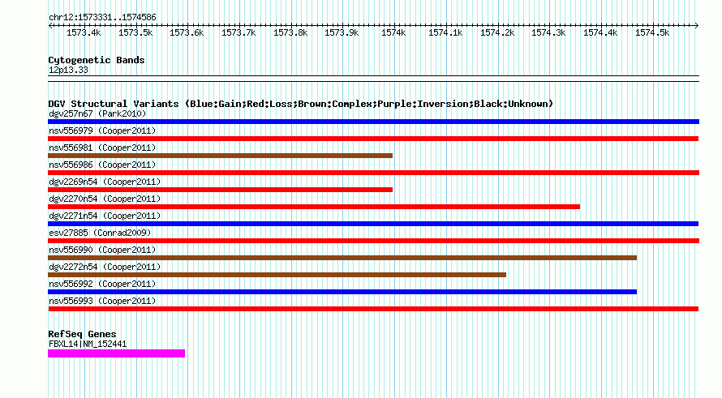Click the blue gain bar for nsv556992
The image size is (722, 398).
342,292
